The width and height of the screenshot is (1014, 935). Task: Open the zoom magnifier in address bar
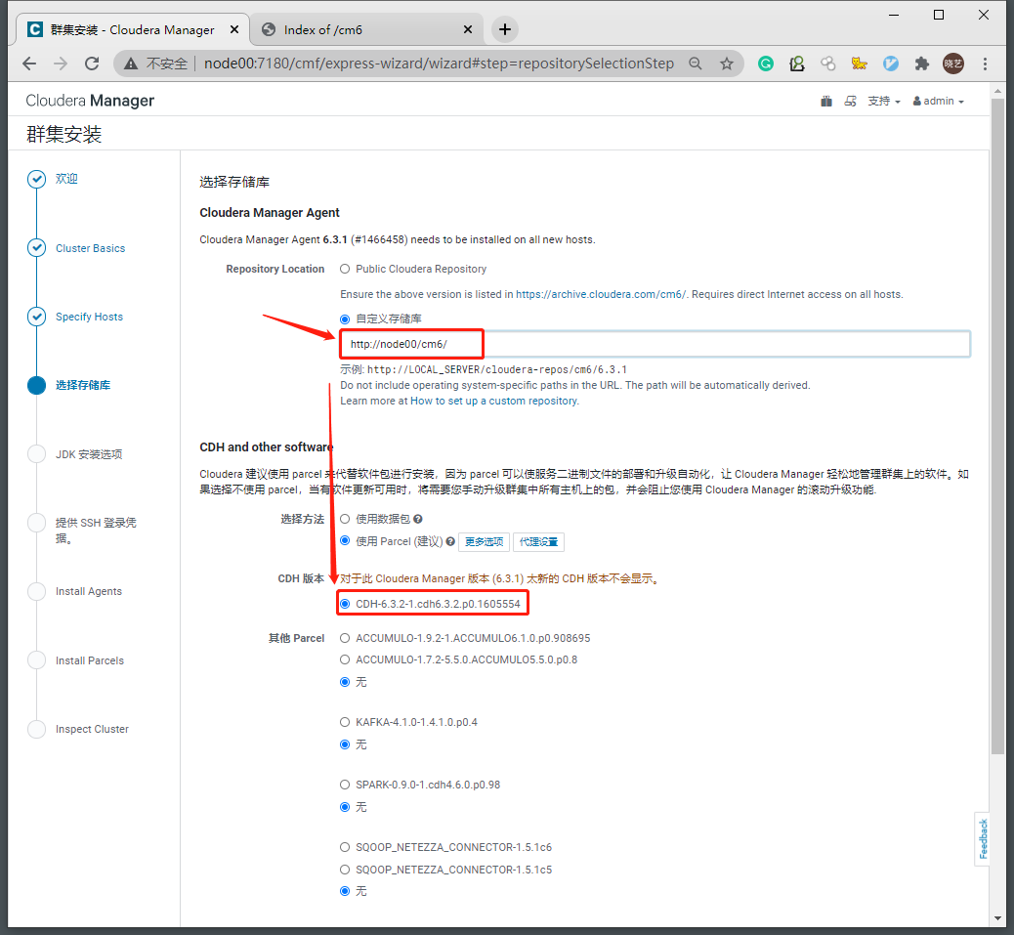(x=696, y=64)
